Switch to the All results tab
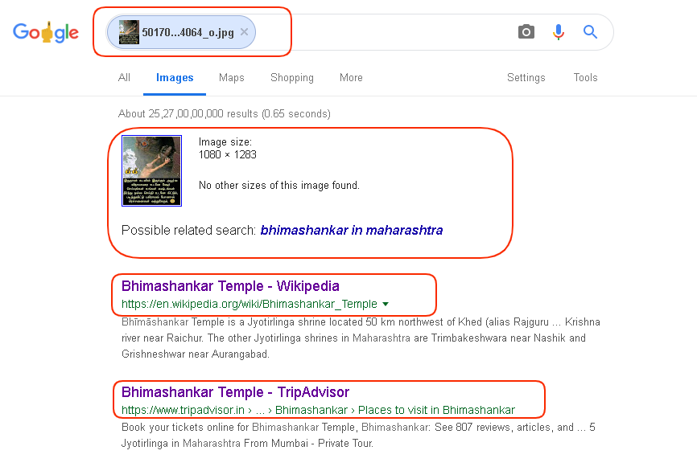This screenshot has width=697, height=475. pos(124,78)
